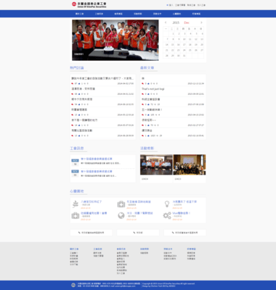This screenshot has height=290, width=276.
Task: Click the globe icon in 心靈園地
Action: (121, 215)
